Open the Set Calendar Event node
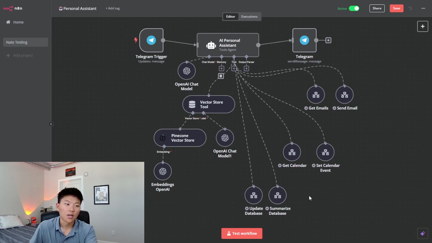Image resolution: width=432 pixels, height=243 pixels. pyautogui.click(x=325, y=152)
